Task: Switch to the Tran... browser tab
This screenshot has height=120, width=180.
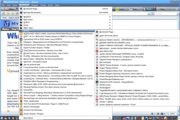Action: (163, 9)
